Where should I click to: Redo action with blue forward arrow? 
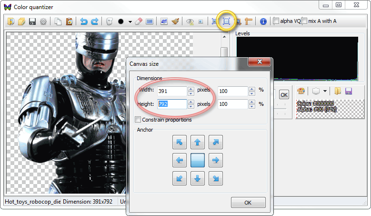[95, 21]
